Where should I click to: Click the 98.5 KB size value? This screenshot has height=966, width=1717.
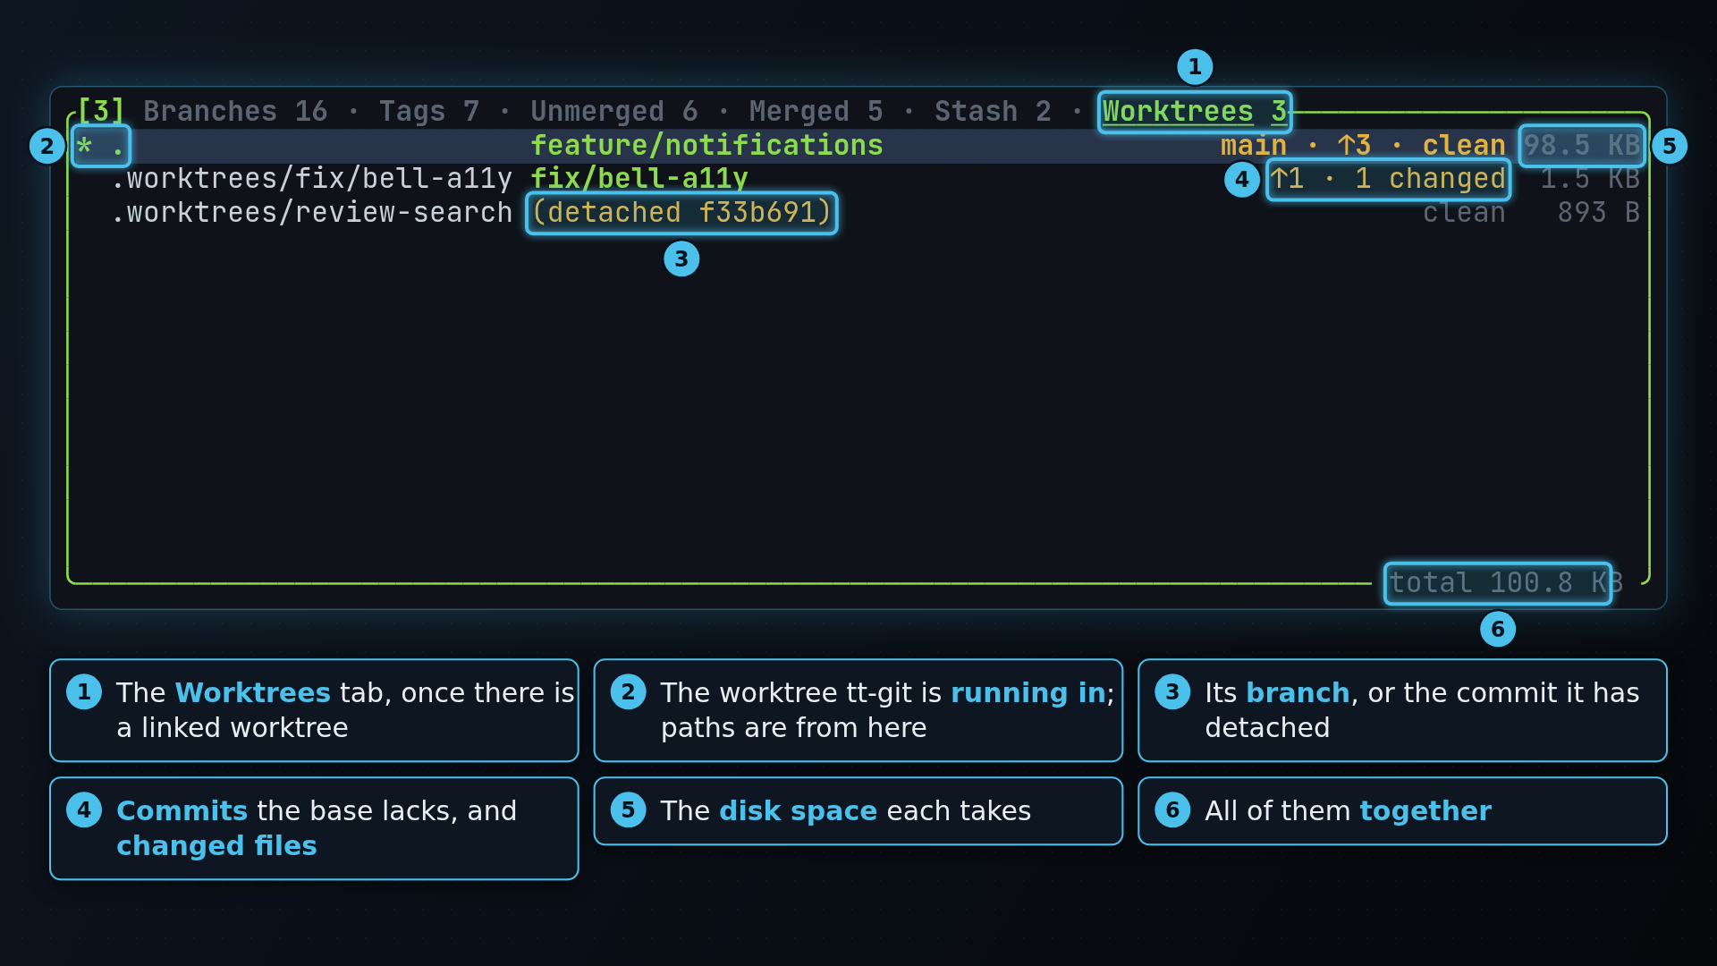1582,146
